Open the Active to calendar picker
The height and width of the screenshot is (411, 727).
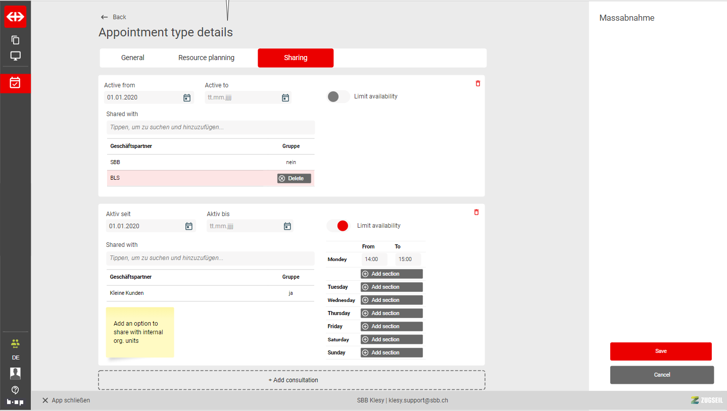point(285,98)
